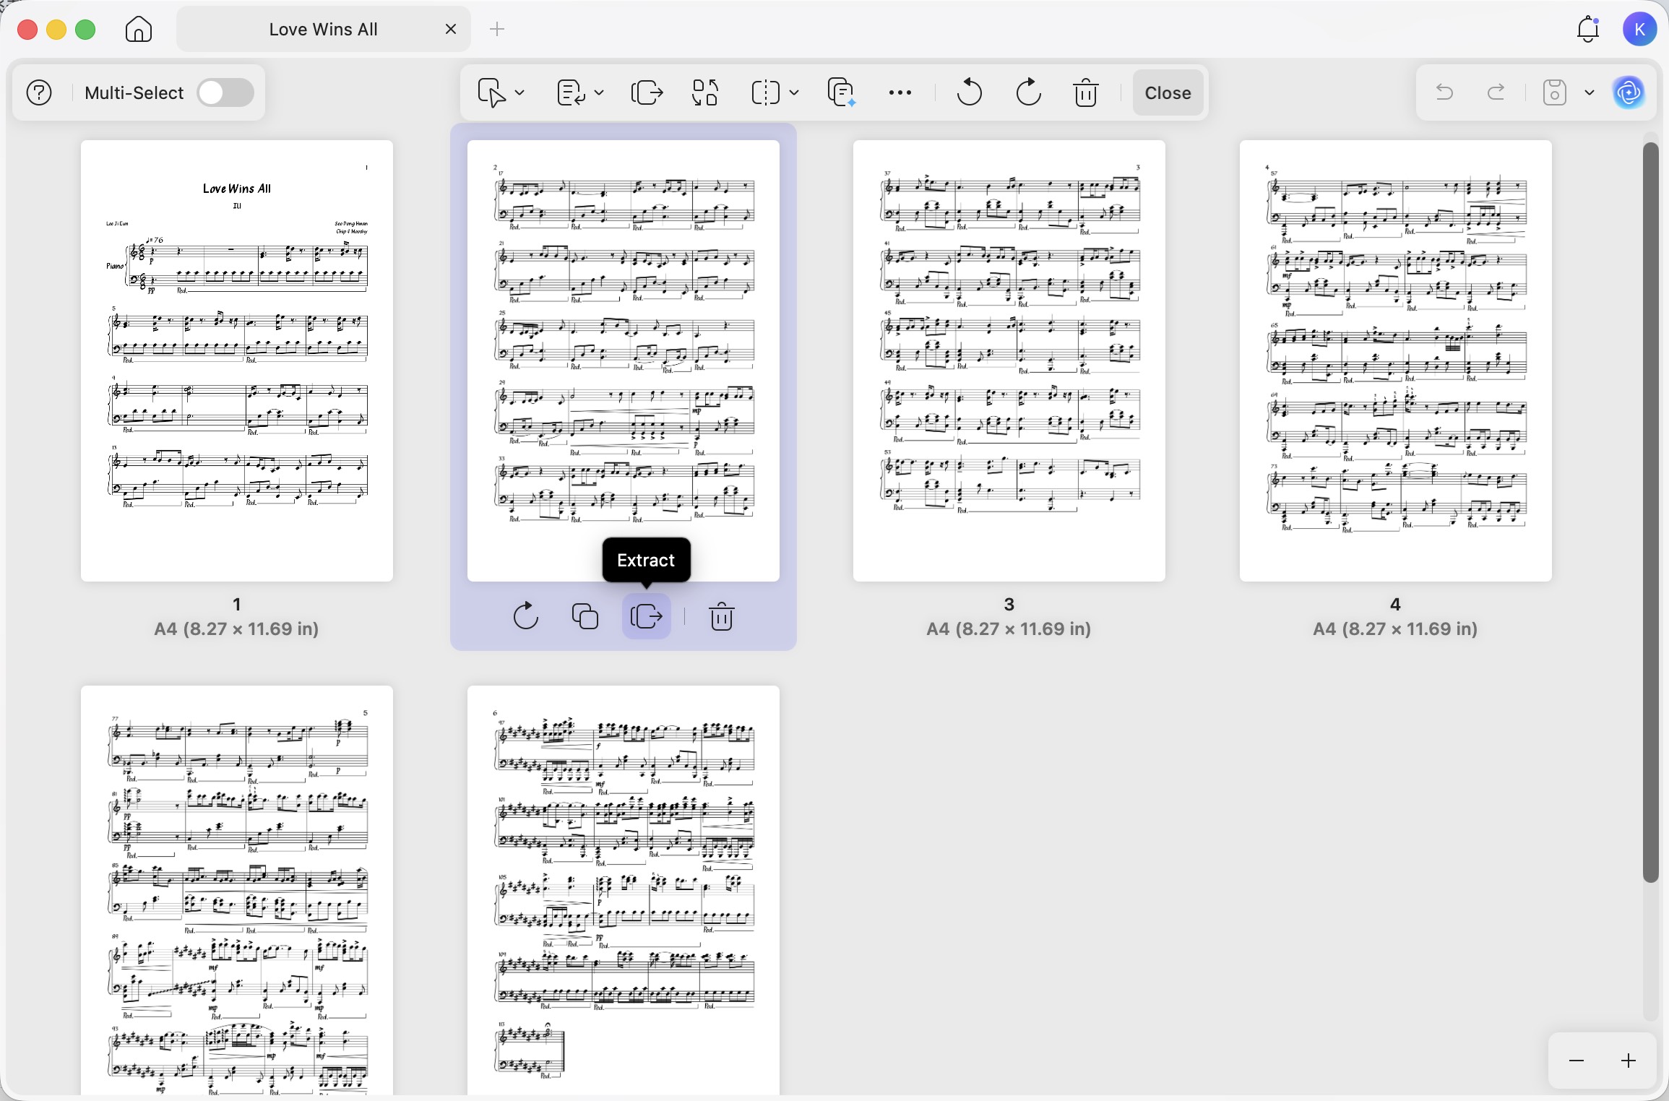Switch to the Love Wins All tab
This screenshot has height=1101, width=1669.
click(323, 30)
